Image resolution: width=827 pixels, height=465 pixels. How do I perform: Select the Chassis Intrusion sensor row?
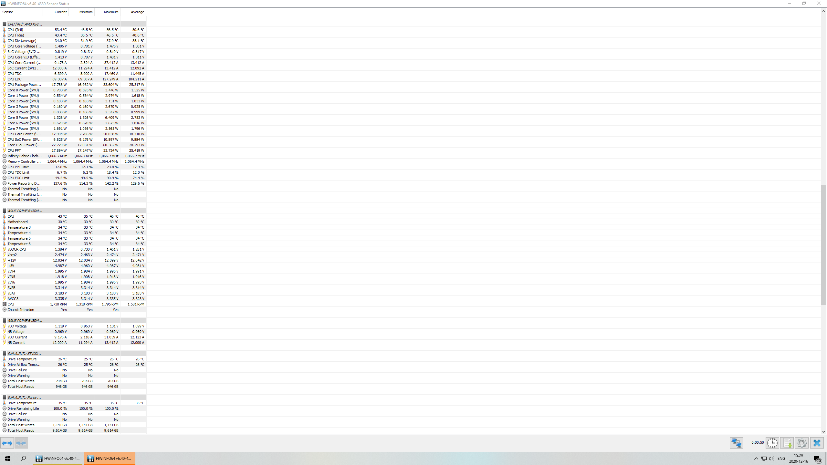[x=73, y=310]
